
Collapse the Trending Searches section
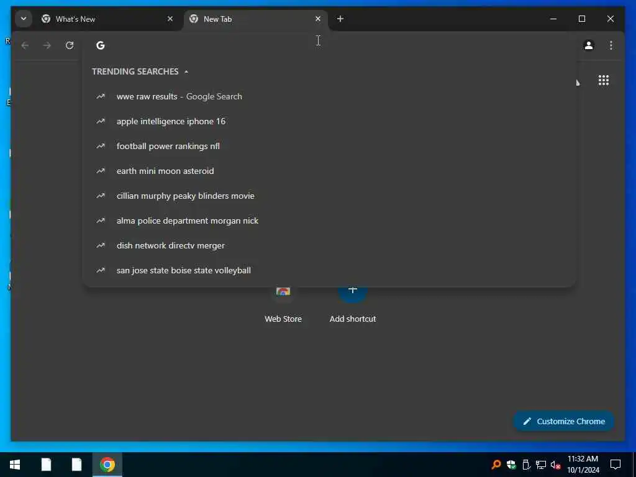pyautogui.click(x=186, y=72)
